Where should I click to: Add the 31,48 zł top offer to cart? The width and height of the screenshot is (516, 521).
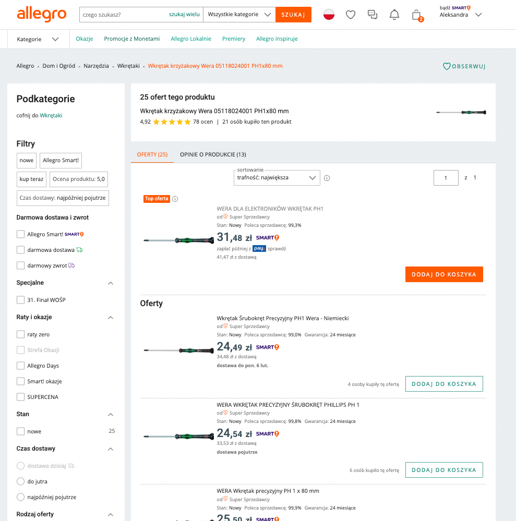click(444, 274)
